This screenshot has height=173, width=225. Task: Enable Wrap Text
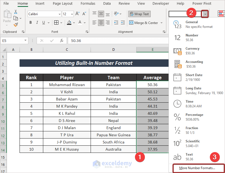click(139, 14)
